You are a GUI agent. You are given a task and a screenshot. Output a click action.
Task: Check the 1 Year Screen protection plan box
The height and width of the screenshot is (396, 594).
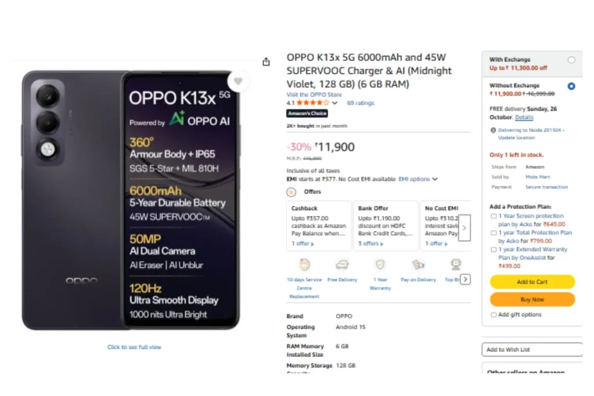point(494,216)
